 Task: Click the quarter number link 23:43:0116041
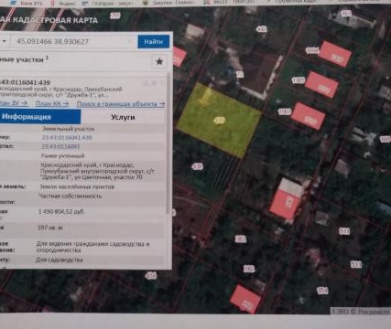click(60, 146)
